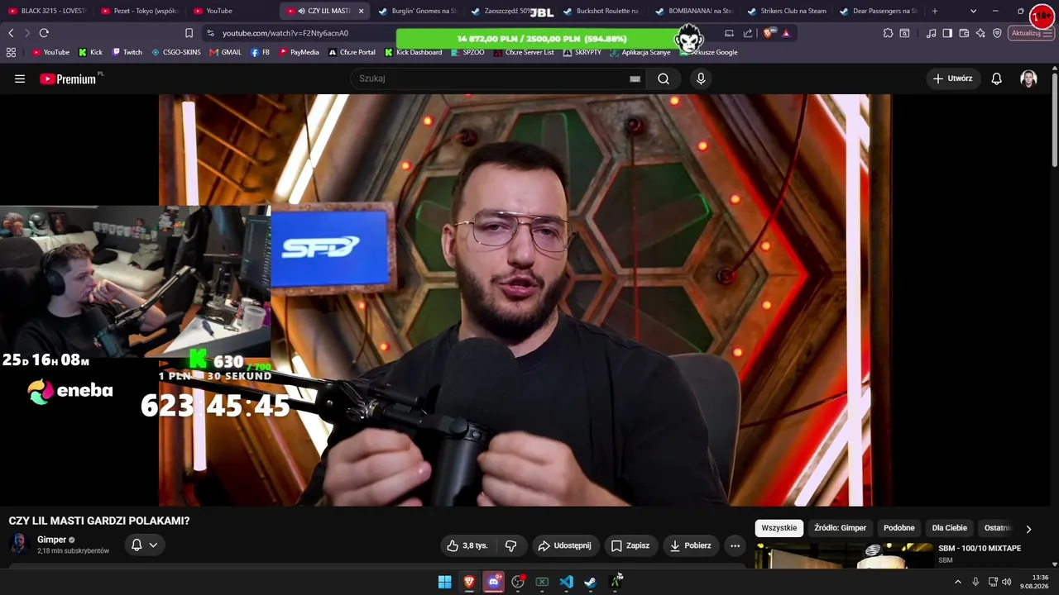The width and height of the screenshot is (1059, 595).
Task: Open Cfx.re Server List bookmark
Action: [x=524, y=52]
